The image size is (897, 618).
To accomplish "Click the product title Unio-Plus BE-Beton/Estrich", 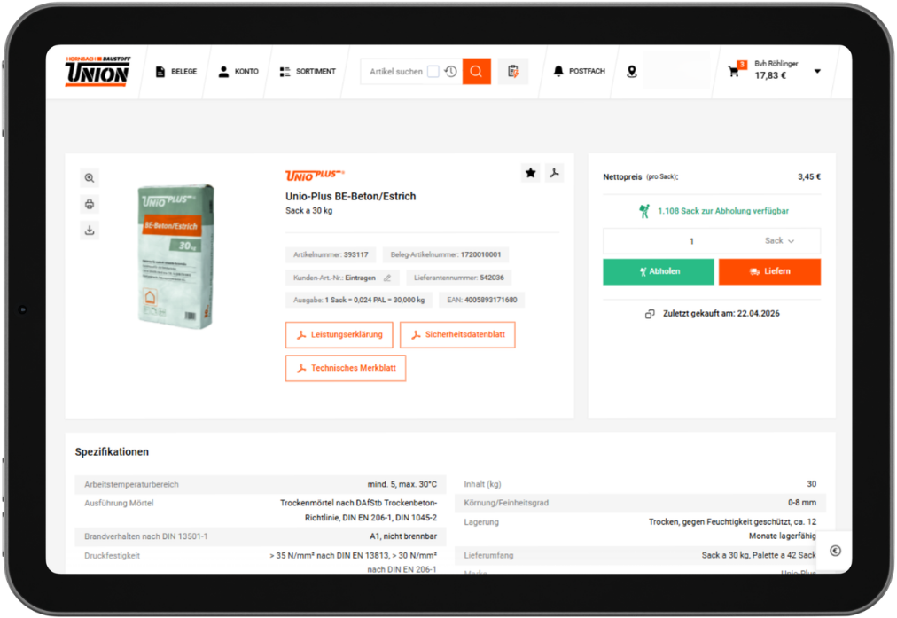I will [x=351, y=196].
